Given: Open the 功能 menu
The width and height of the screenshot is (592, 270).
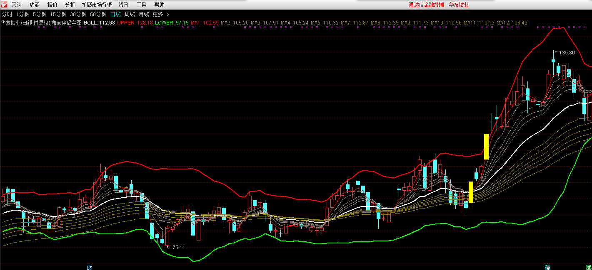Looking at the screenshot, I should click(x=35, y=5).
